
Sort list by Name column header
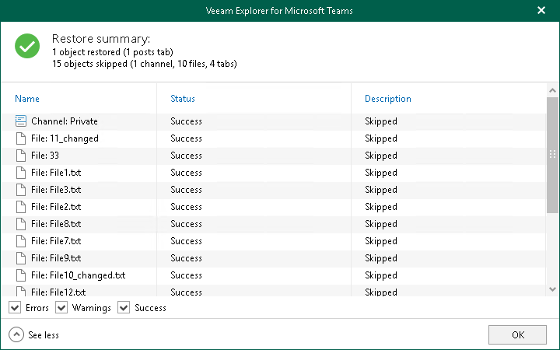(x=27, y=99)
